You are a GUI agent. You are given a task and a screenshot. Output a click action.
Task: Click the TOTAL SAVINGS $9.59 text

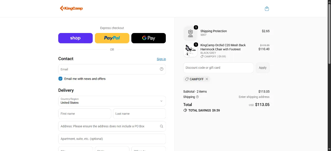click(204, 110)
